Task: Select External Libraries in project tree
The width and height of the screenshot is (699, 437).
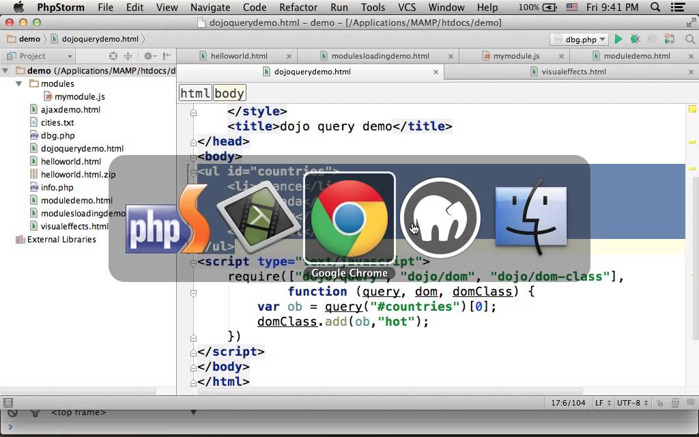Action: [61, 240]
